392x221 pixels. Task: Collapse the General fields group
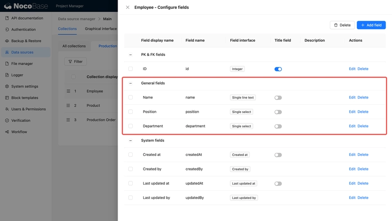tap(130, 83)
